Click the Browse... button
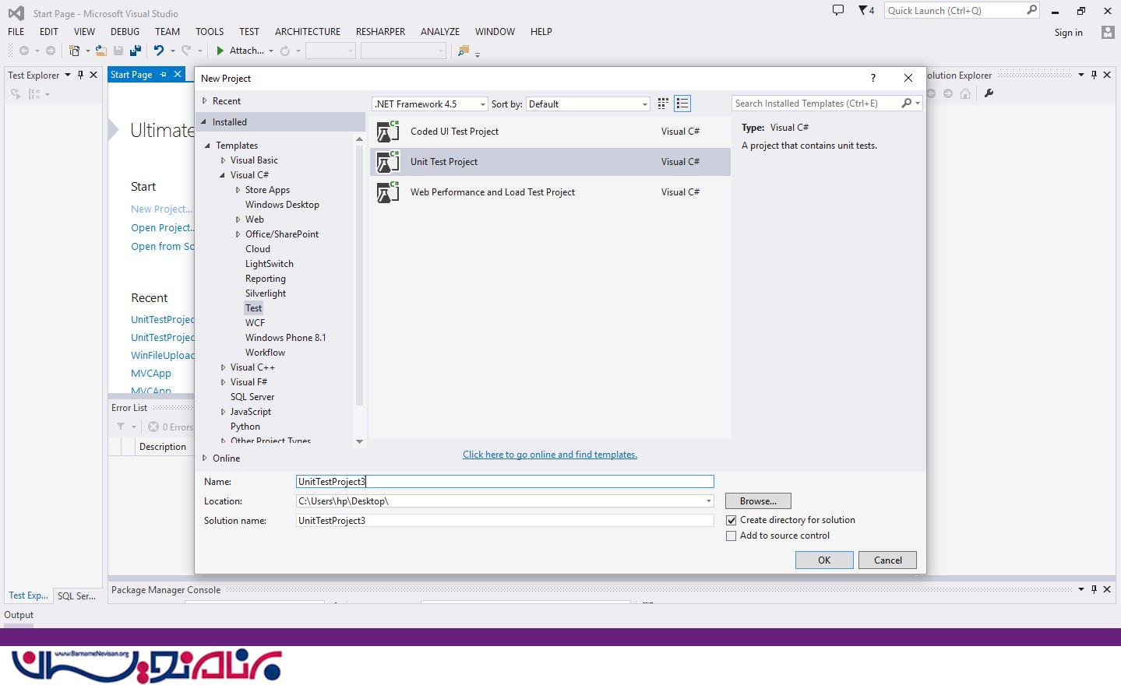 757,501
